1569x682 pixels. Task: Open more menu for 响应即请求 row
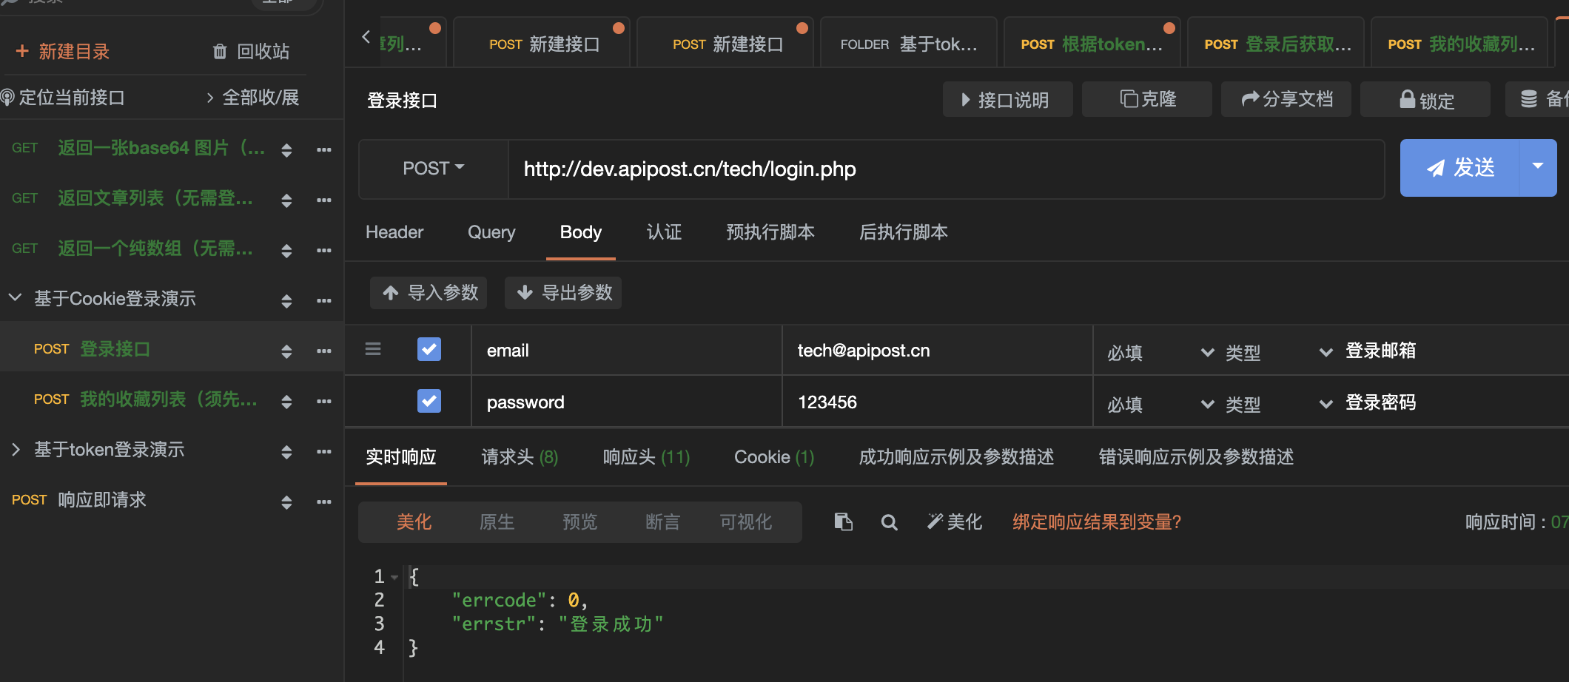click(x=324, y=502)
